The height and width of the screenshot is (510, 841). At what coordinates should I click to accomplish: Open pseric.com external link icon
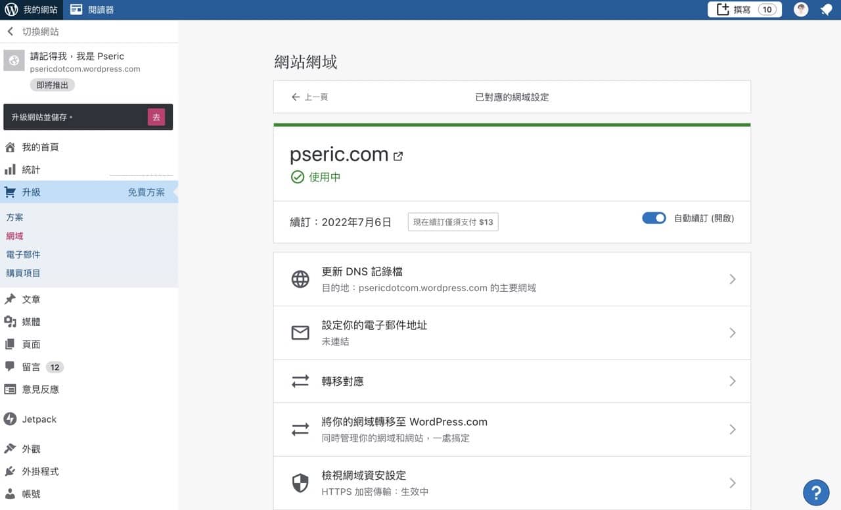tap(398, 156)
